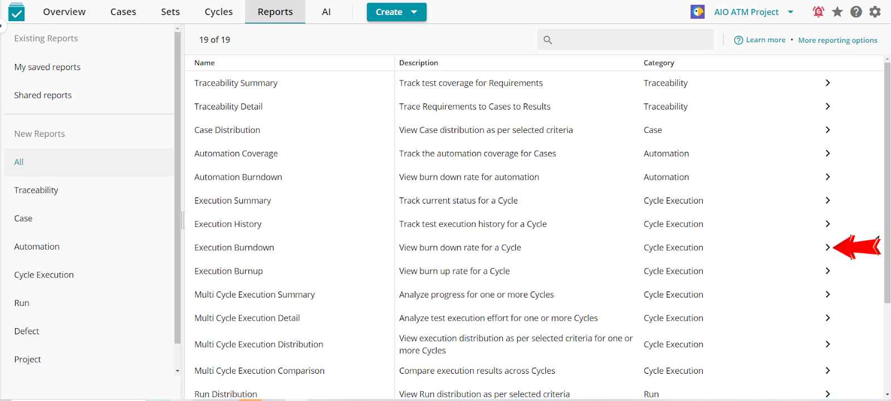
Task: Filter reports by Defect category
Action: click(x=27, y=331)
